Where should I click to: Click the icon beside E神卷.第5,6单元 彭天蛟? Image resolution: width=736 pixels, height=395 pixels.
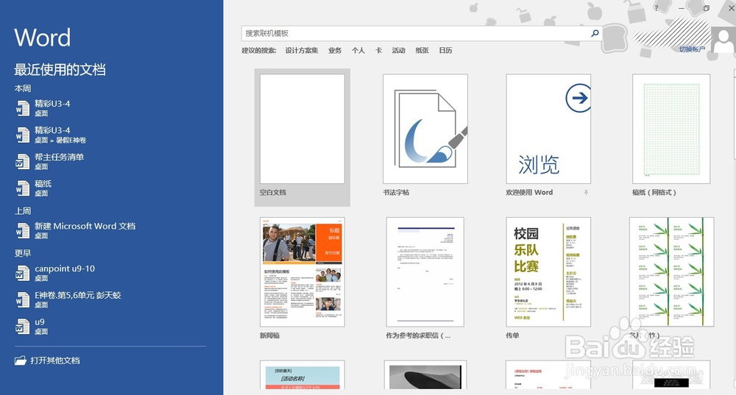(23, 300)
